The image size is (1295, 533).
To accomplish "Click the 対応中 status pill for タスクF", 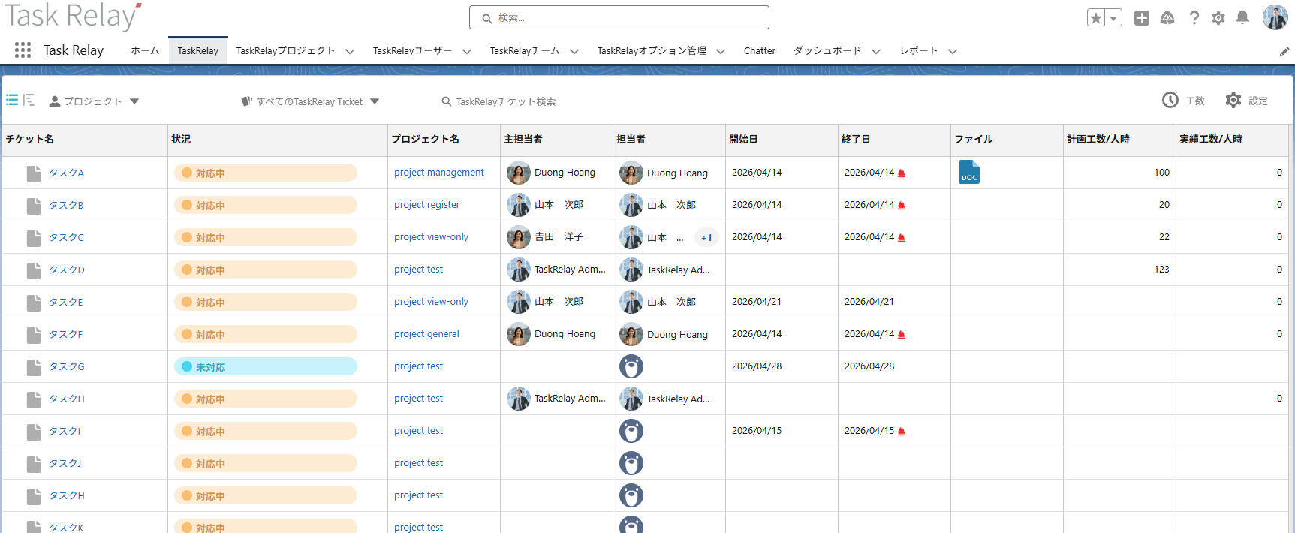I will pyautogui.click(x=266, y=334).
